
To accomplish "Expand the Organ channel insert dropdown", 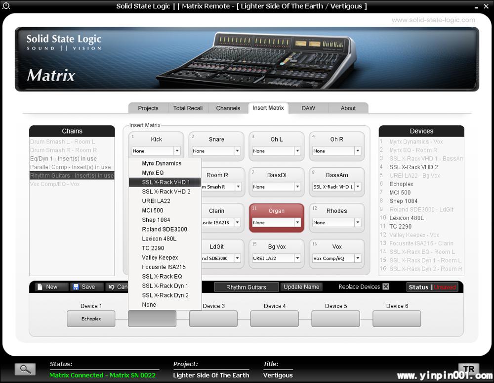I will coord(297,223).
